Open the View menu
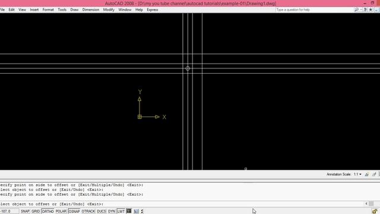The image size is (380, 214). tap(22, 10)
